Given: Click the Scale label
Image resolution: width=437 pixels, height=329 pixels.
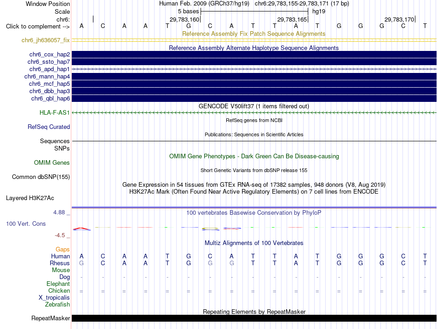Looking at the screenshot, I should coord(62,11).
